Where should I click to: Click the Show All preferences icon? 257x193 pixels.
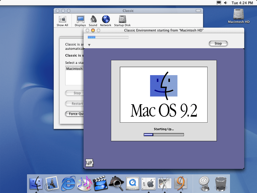click(x=62, y=21)
